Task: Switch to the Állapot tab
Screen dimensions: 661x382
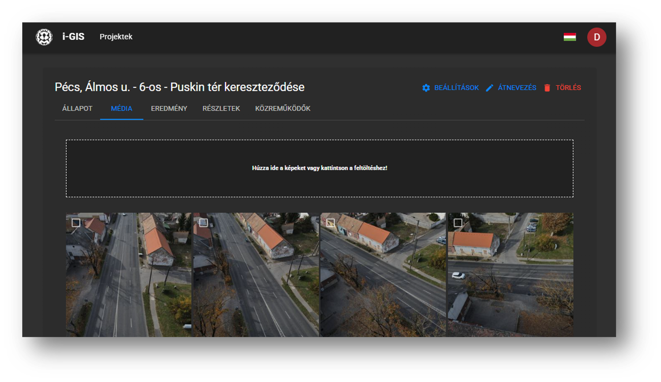Action: tap(77, 109)
